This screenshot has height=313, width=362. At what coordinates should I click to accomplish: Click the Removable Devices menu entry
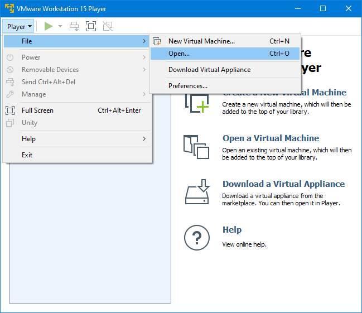pos(76,70)
